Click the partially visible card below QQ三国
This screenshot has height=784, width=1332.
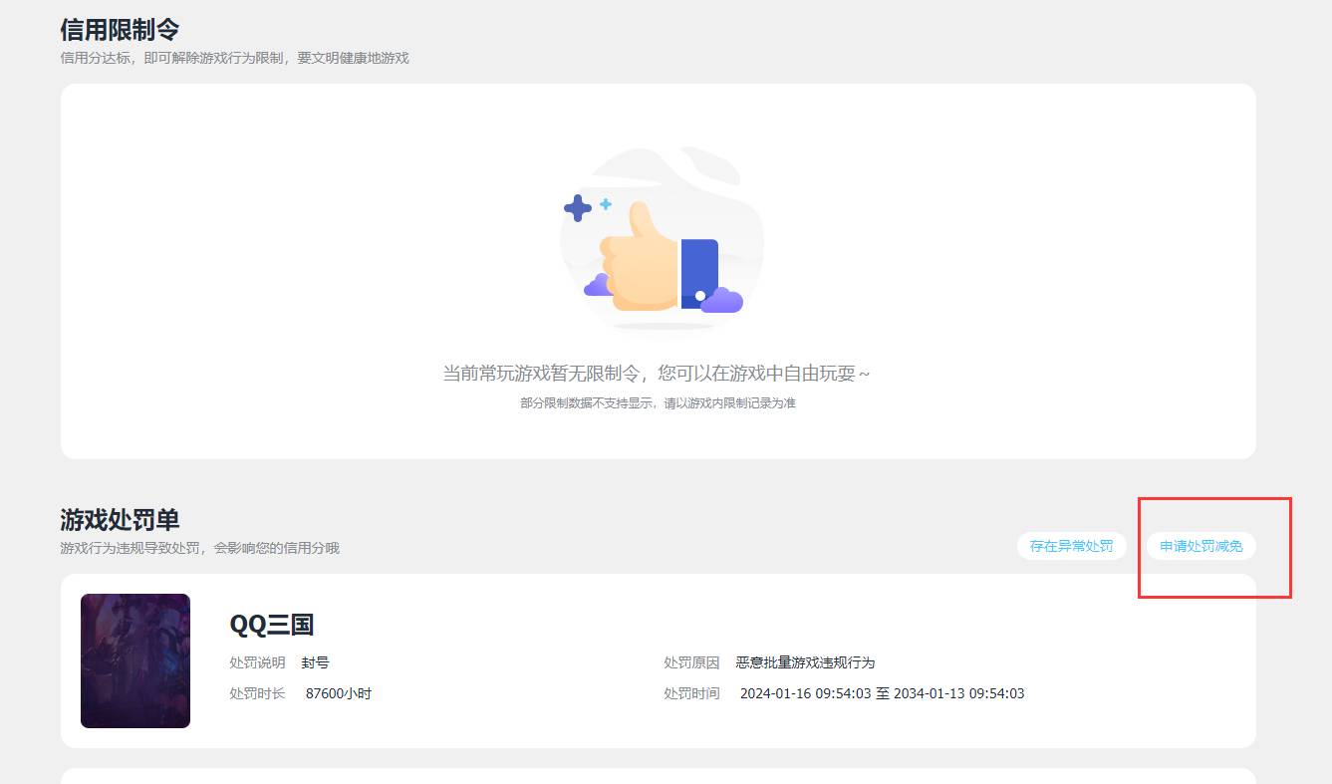[661, 777]
